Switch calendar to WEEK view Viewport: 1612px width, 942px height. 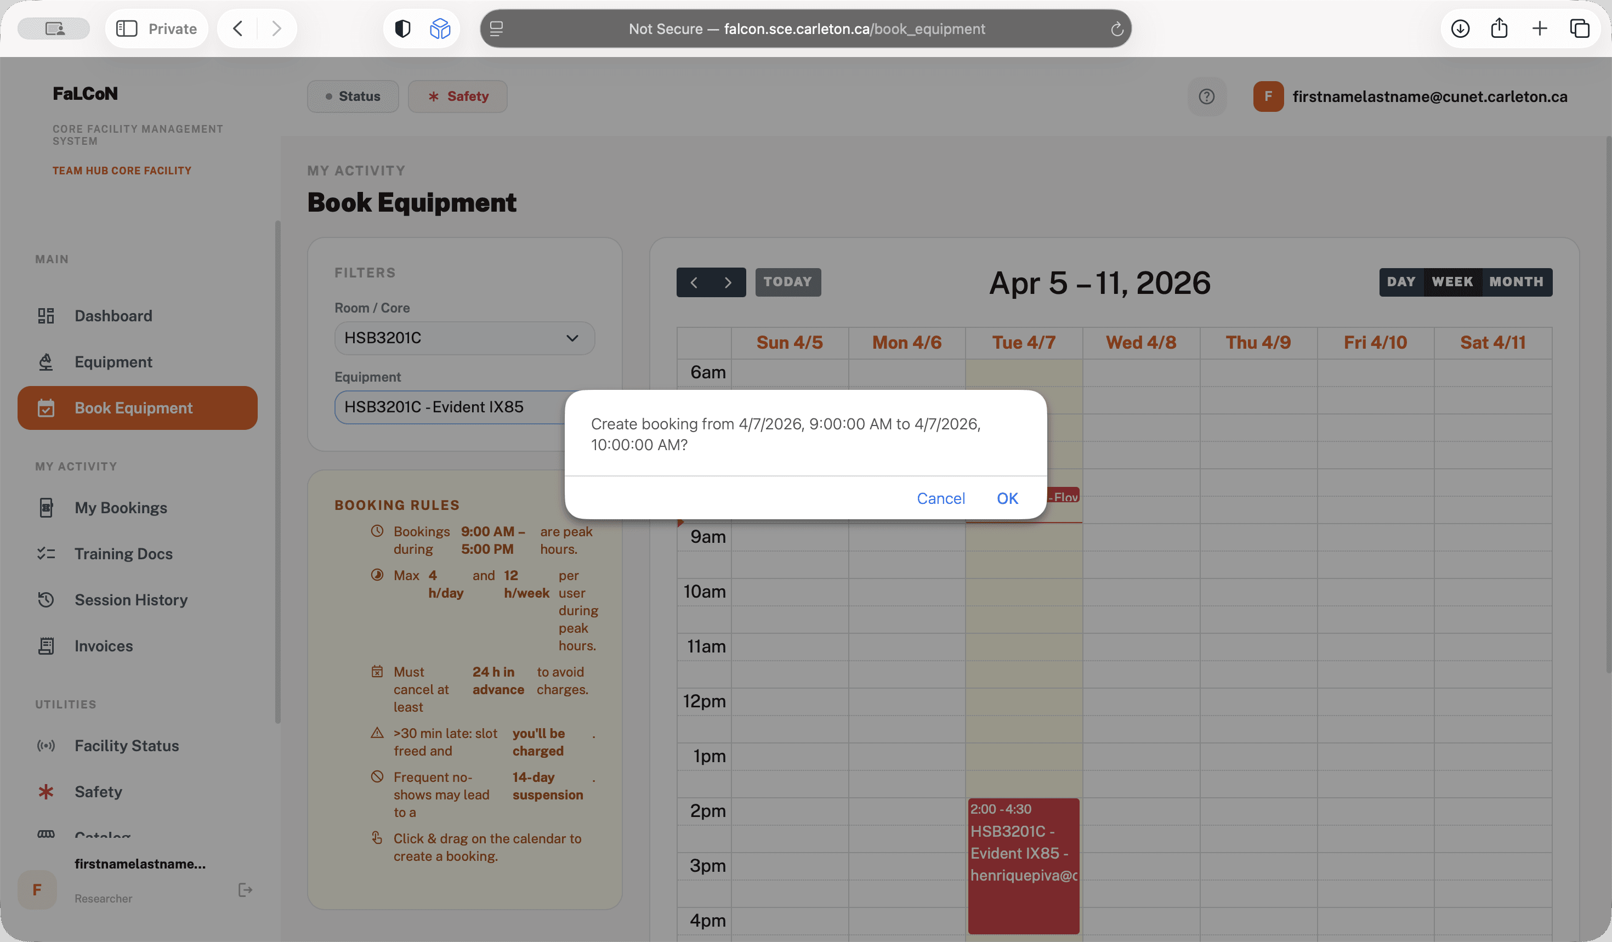pyautogui.click(x=1453, y=282)
